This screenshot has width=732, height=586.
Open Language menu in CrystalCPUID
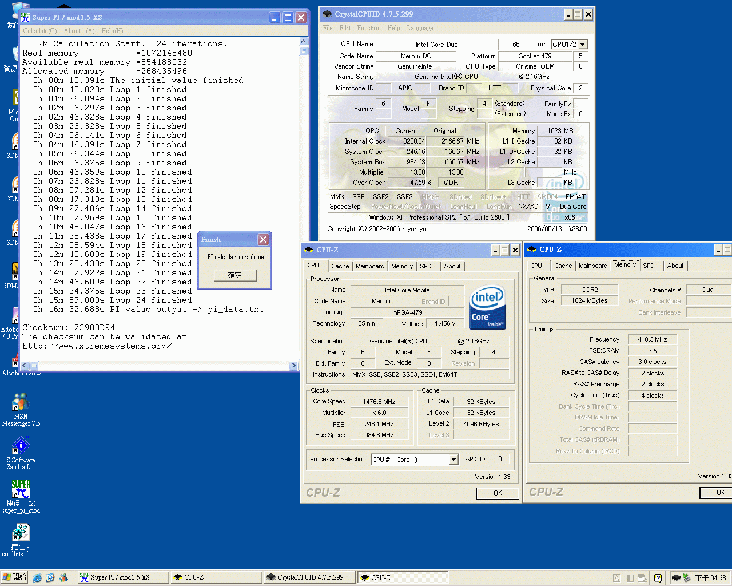(x=420, y=28)
